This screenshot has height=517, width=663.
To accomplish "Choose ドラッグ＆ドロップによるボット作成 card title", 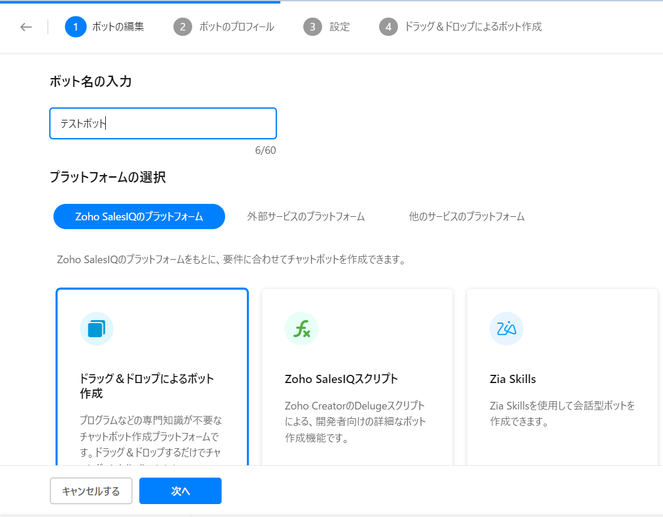I will point(147,385).
